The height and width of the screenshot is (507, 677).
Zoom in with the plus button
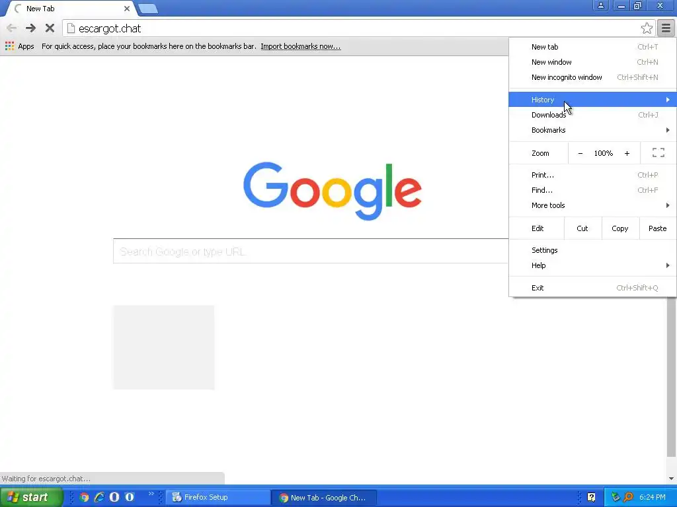tap(627, 153)
